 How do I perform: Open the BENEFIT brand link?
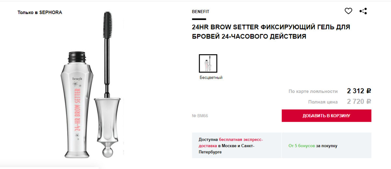(201, 11)
